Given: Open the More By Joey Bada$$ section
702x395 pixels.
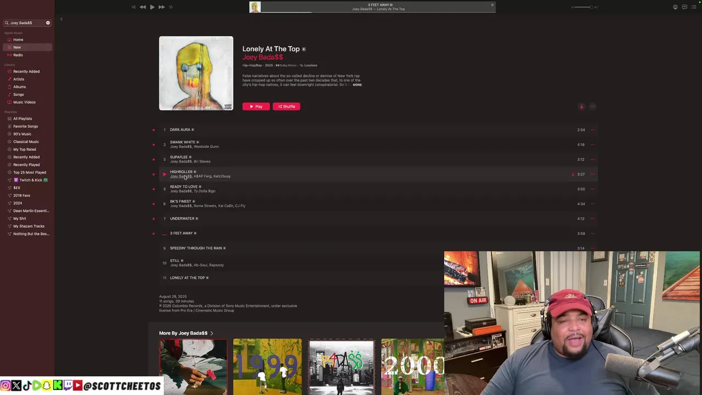Looking at the screenshot, I should (x=186, y=333).
